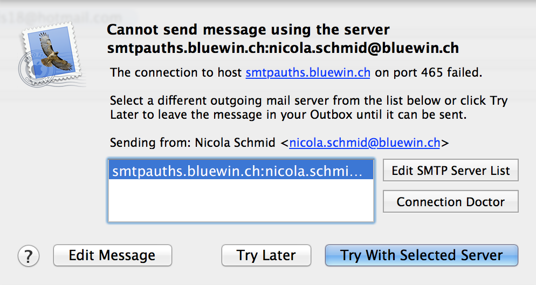This screenshot has width=536, height=285.
Task: Click Try With Selected Server
Action: pyautogui.click(x=421, y=255)
